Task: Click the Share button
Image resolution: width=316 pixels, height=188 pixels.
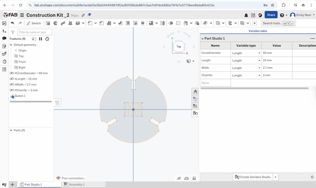Action: pyautogui.click(x=271, y=15)
